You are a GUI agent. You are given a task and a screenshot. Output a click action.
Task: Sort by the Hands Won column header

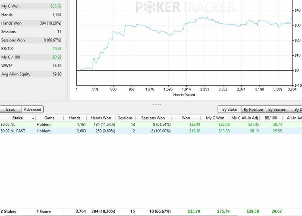tap(101, 118)
